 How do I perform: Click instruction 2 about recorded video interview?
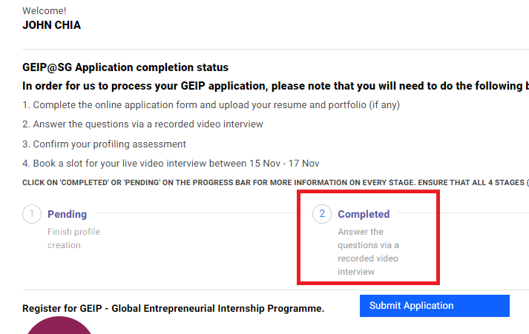tap(142, 124)
